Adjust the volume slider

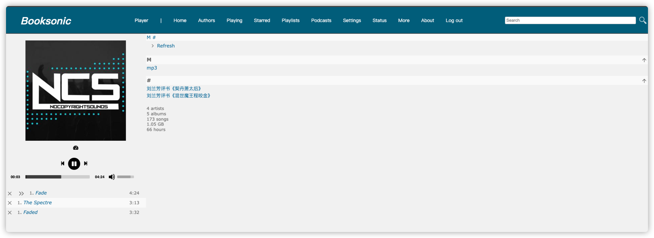[126, 177]
